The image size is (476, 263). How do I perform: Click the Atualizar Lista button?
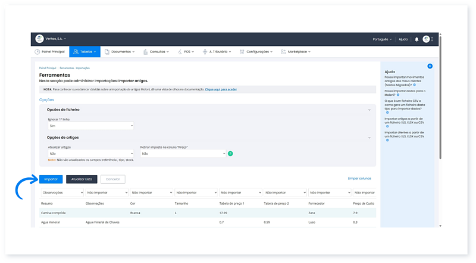point(82,179)
